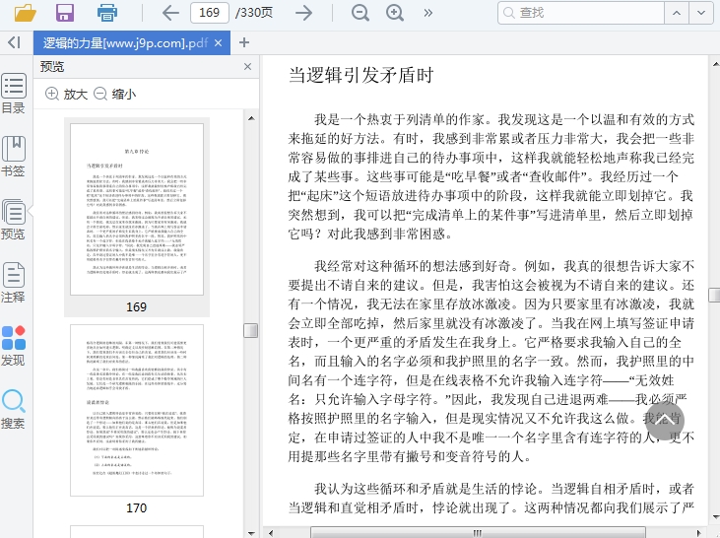Image resolution: width=720 pixels, height=538 pixels.
Task: Expand more toolbar options chevron
Action: point(427,13)
